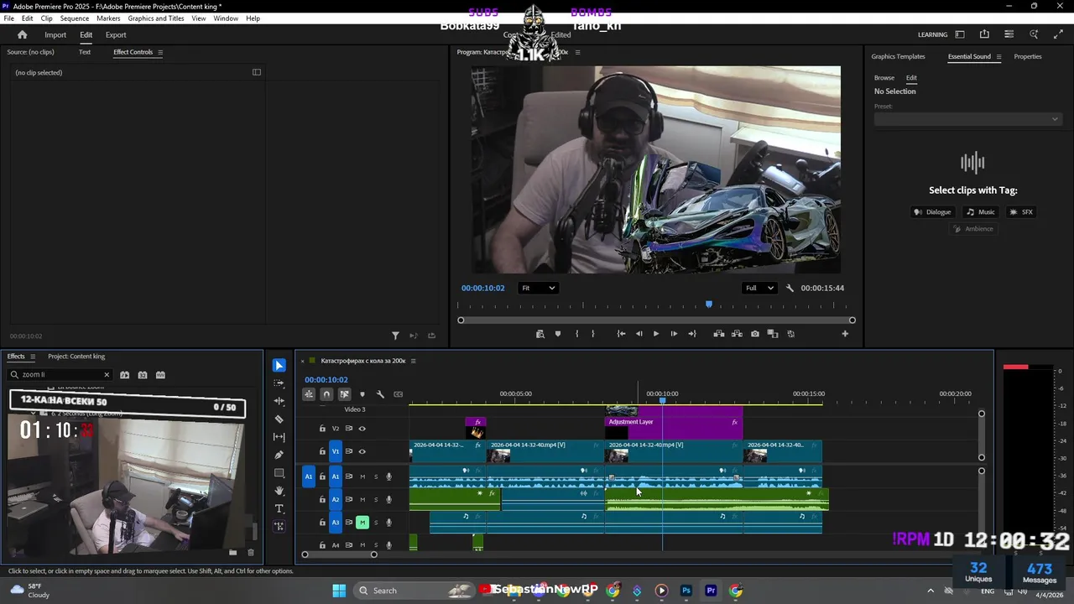Click the effects search field
The image size is (1074, 604).
[60, 375]
